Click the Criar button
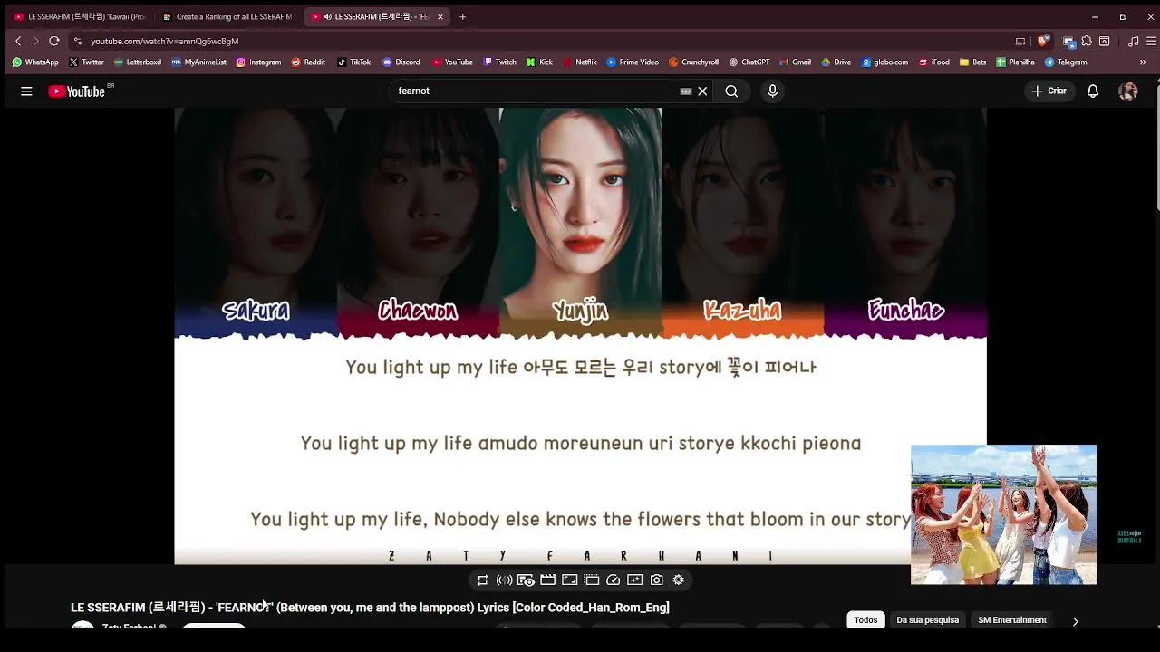The height and width of the screenshot is (652, 1160). (x=1049, y=91)
